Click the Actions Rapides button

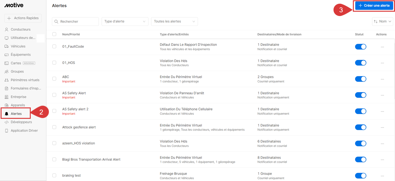(x=23, y=18)
